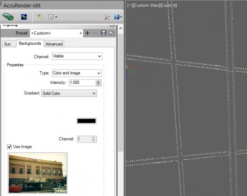Image resolution: width=247 pixels, height=196 pixels.
Task: Click the blue help question mark icon
Action: coord(117,17)
